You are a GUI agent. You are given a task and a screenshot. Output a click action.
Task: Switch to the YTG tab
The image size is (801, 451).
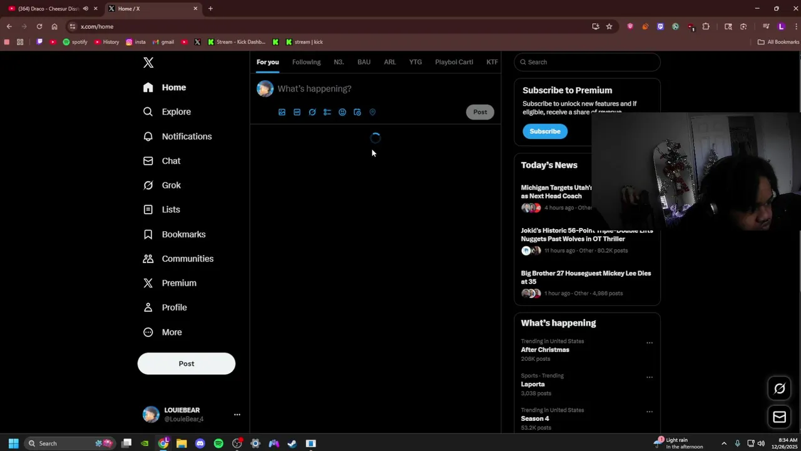[416, 62]
